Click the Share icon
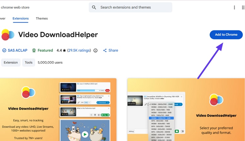 pos(105,50)
